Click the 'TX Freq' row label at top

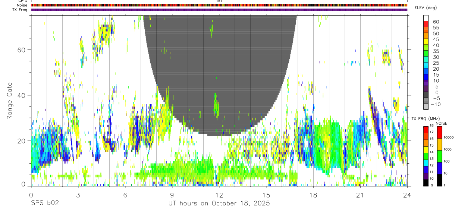tap(20, 10)
